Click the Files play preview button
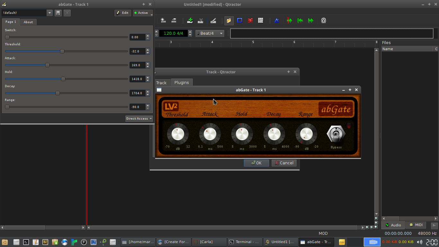The width and height of the screenshot is (439, 247). (x=434, y=225)
